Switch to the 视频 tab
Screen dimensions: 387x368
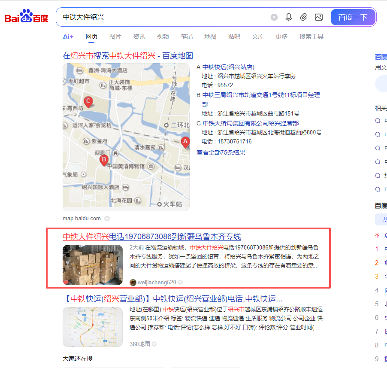163,36
